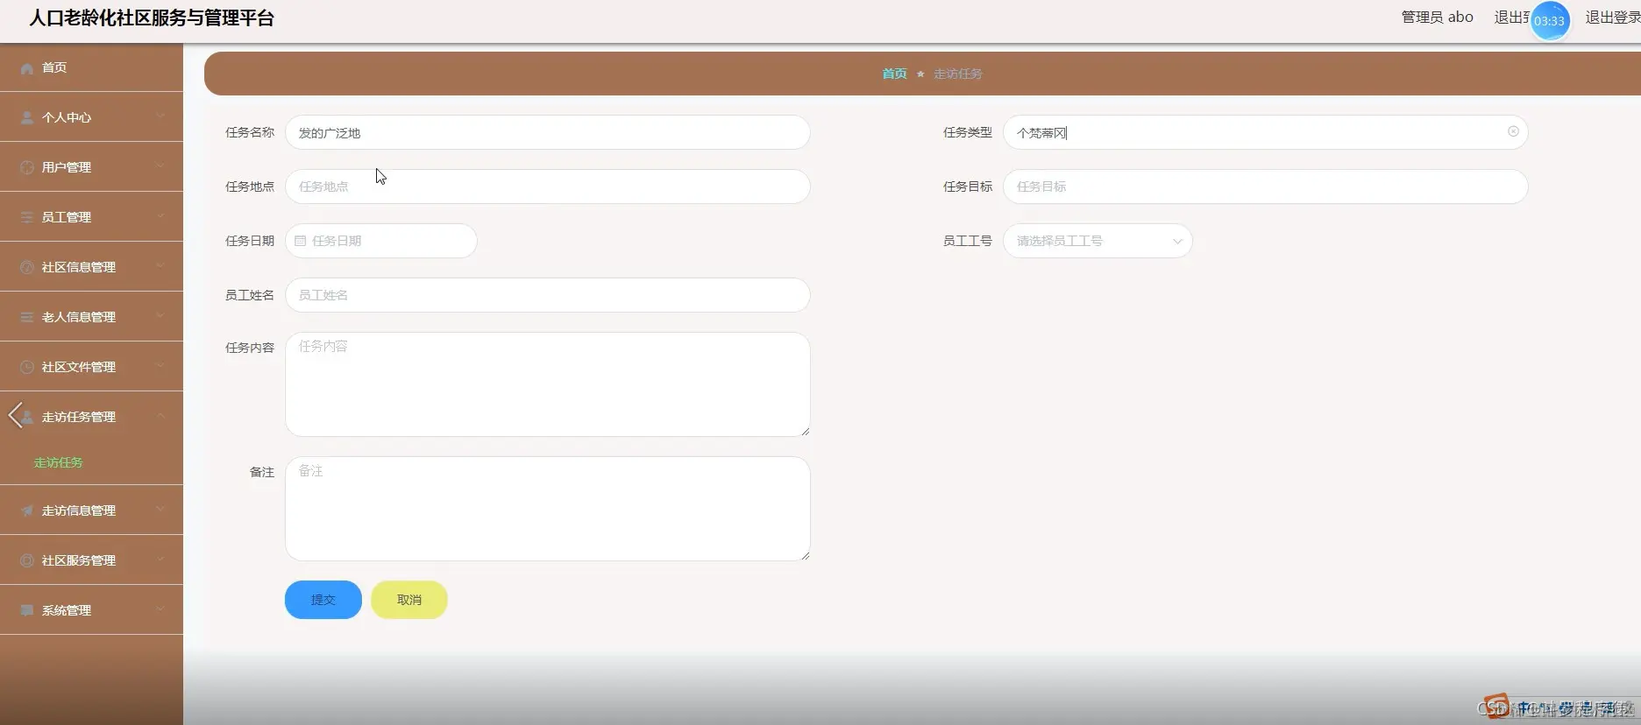1641x725 pixels.
Task: Click the 任务名称 field label
Action: (250, 132)
